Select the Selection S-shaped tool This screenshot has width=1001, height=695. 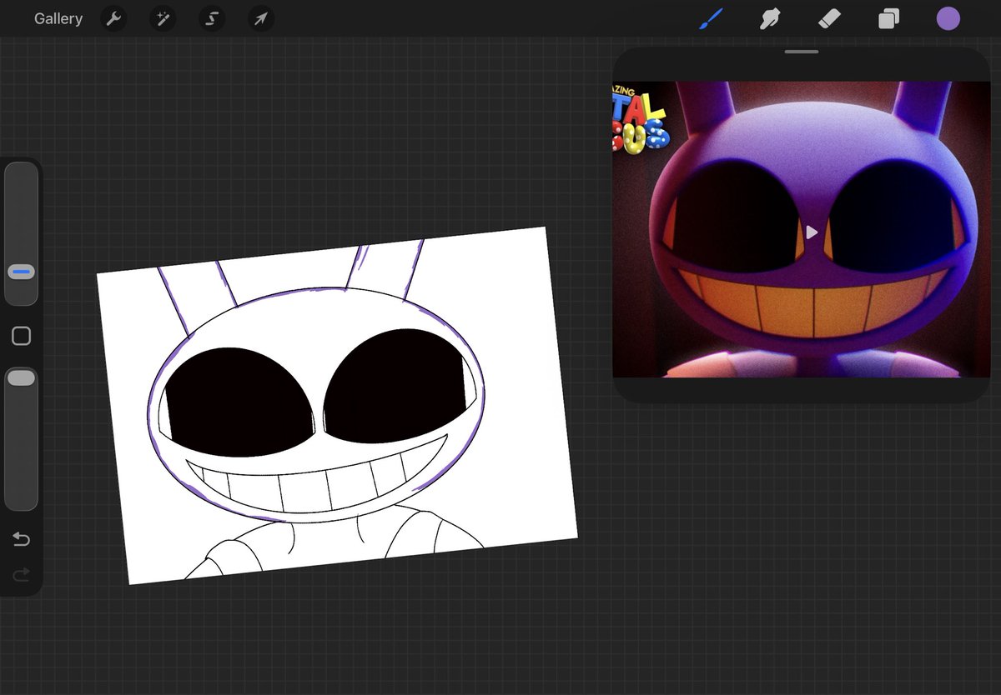(212, 18)
